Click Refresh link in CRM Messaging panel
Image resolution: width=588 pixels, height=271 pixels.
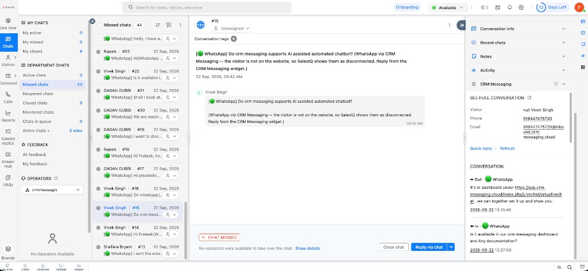(508, 149)
